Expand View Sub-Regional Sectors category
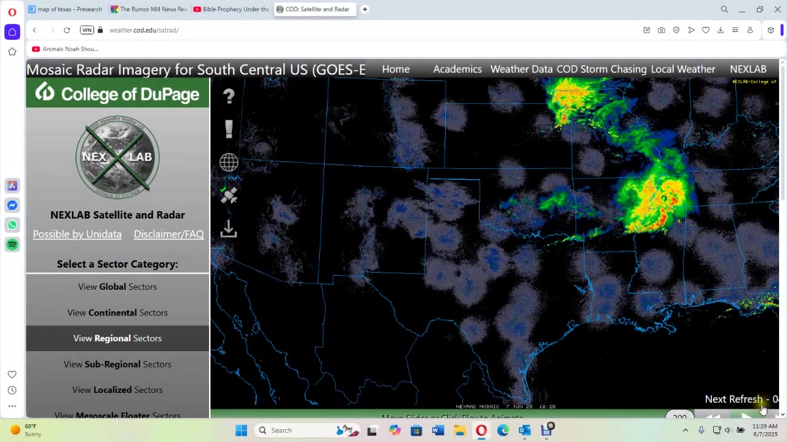This screenshot has width=787, height=442. coord(117,364)
